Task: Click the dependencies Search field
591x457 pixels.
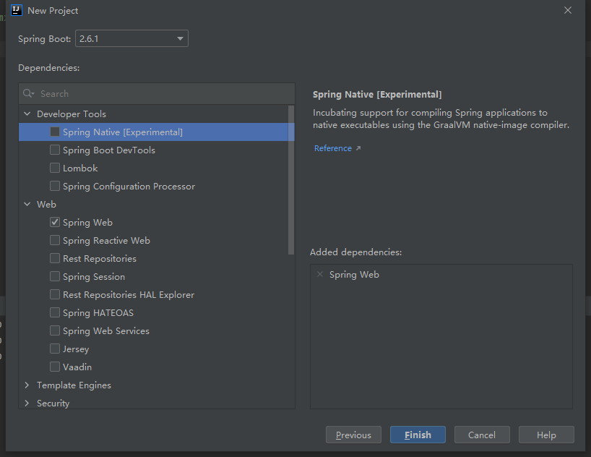Action: pyautogui.click(x=156, y=93)
